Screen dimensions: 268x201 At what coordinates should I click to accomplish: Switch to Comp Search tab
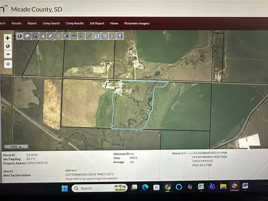pyautogui.click(x=51, y=23)
